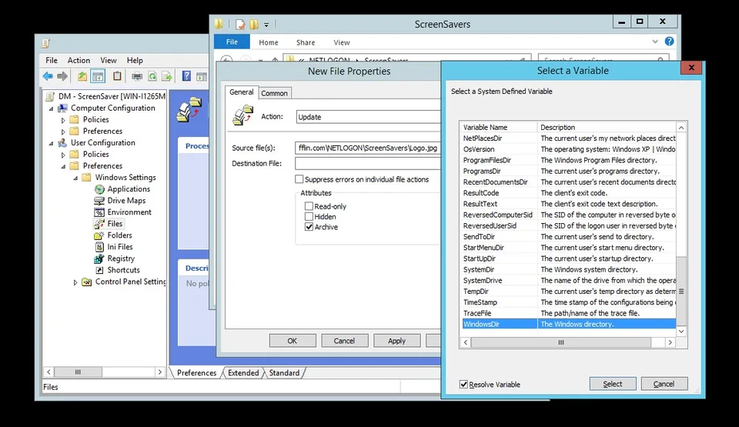Viewport: 739px width, 427px height.
Task: Collapse the User Configuration node
Action: pos(52,143)
